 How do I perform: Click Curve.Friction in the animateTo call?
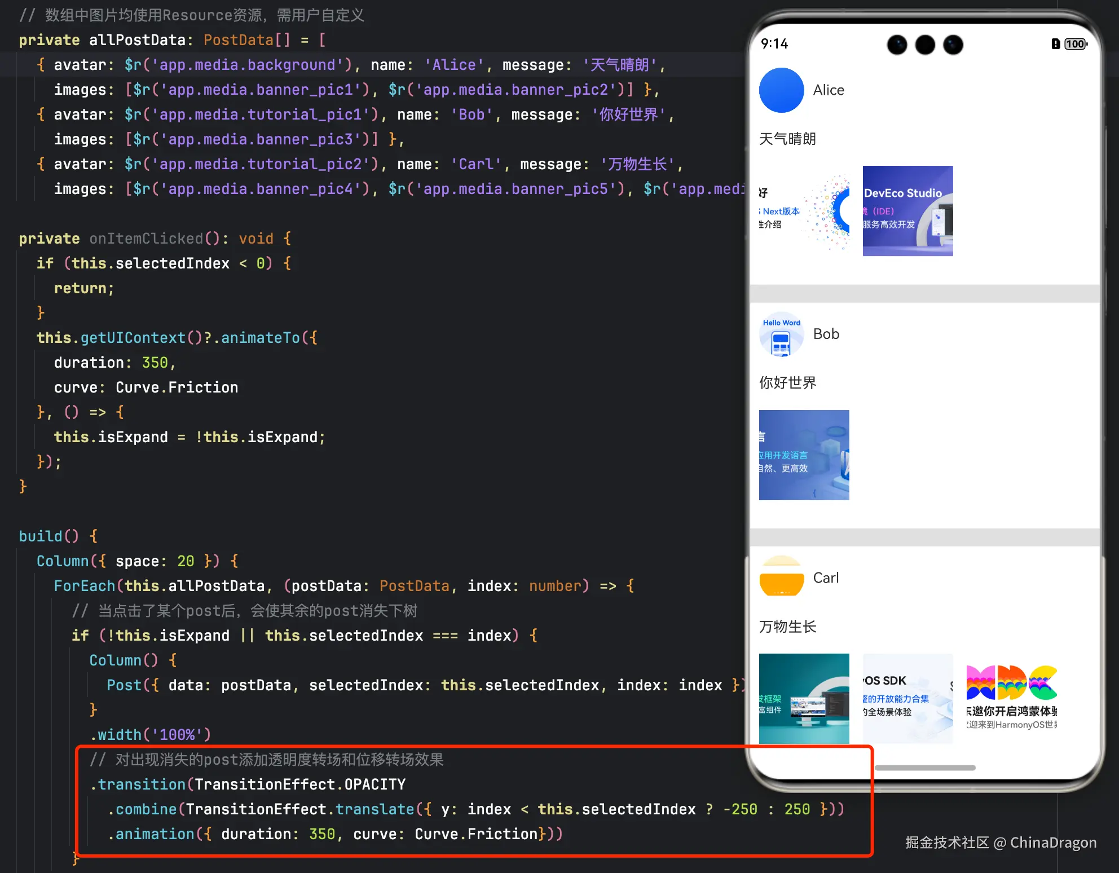pos(177,387)
